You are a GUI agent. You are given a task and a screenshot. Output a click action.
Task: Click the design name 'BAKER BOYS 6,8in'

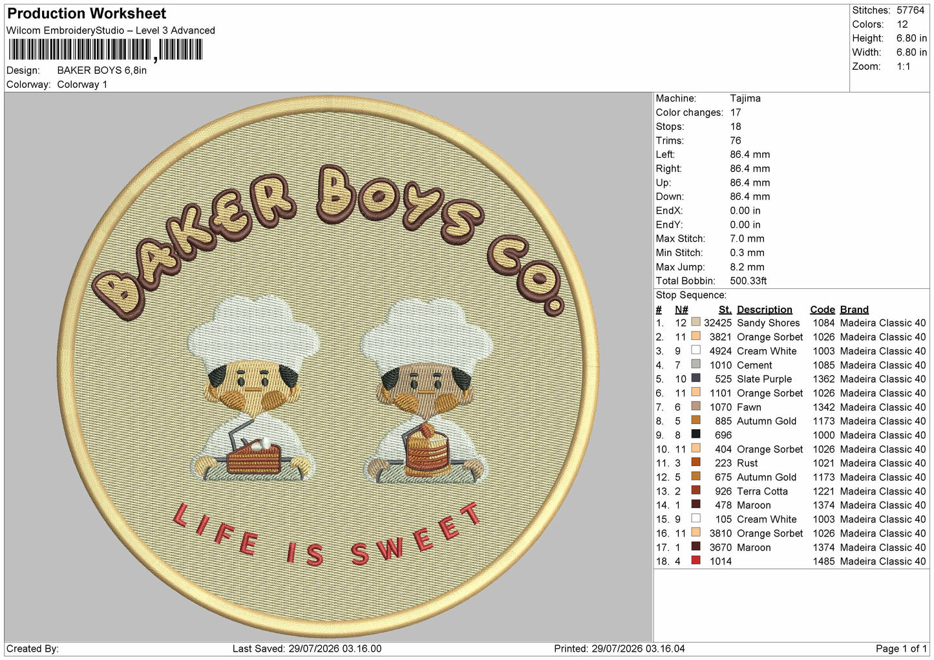pos(101,70)
